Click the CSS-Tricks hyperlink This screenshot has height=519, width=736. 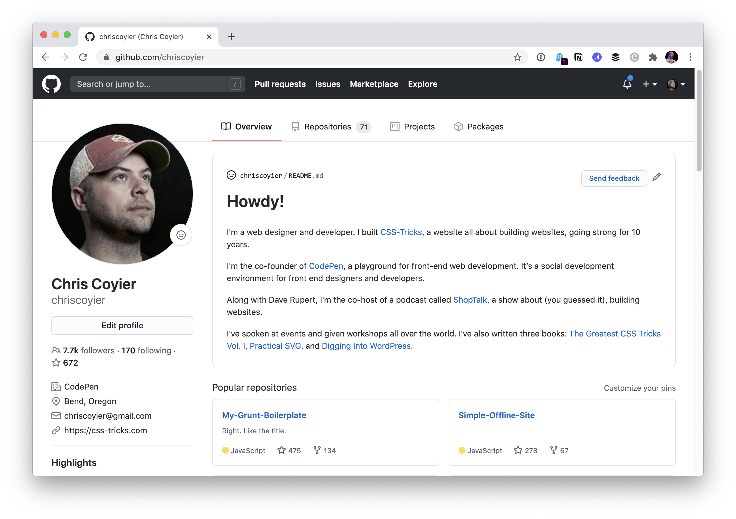[401, 232]
